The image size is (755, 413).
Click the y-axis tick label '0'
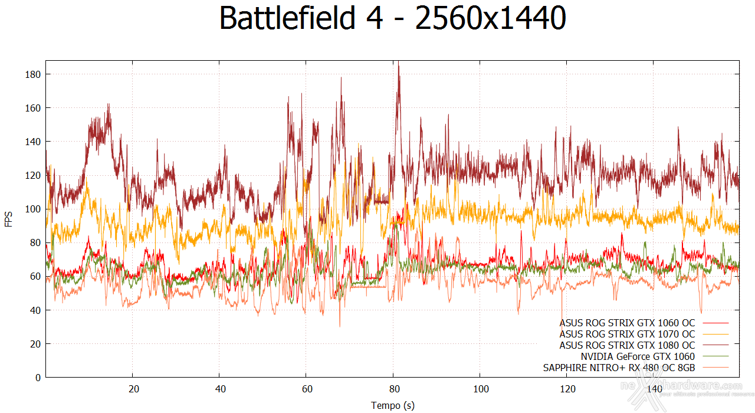pos(38,377)
